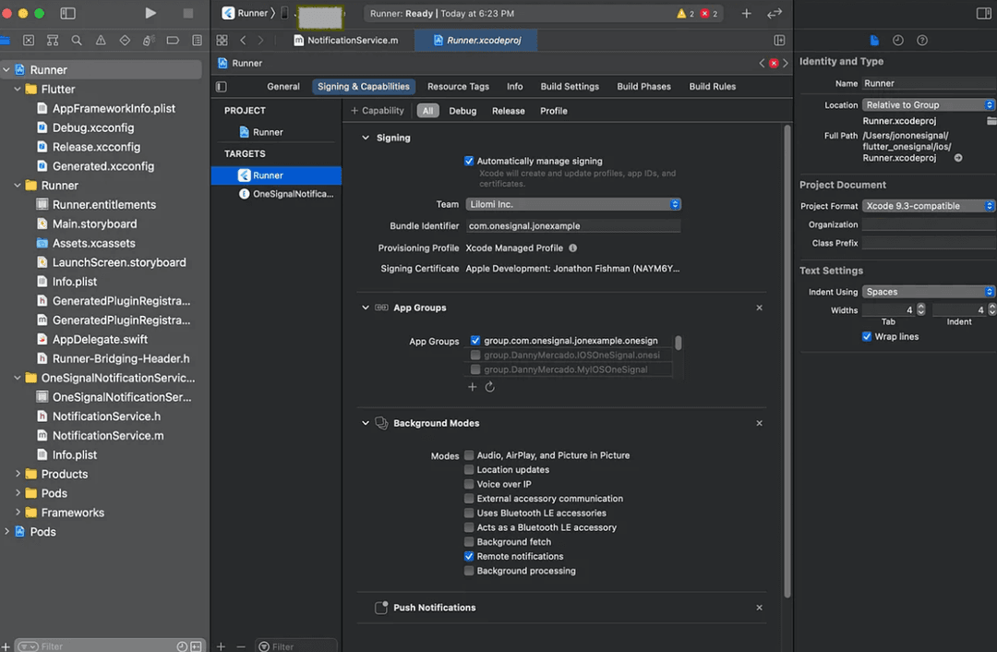Image resolution: width=997 pixels, height=652 pixels.
Task: Uncheck Remote notifications mode
Action: point(469,556)
